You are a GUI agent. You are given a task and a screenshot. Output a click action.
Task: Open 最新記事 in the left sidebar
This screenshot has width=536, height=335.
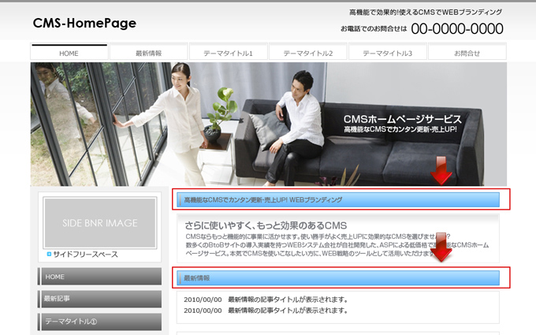[x=99, y=299]
